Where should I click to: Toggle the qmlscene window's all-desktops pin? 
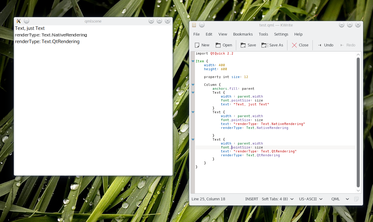(x=27, y=21)
